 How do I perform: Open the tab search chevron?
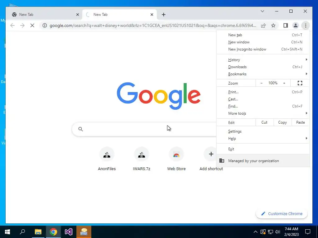[262, 11]
